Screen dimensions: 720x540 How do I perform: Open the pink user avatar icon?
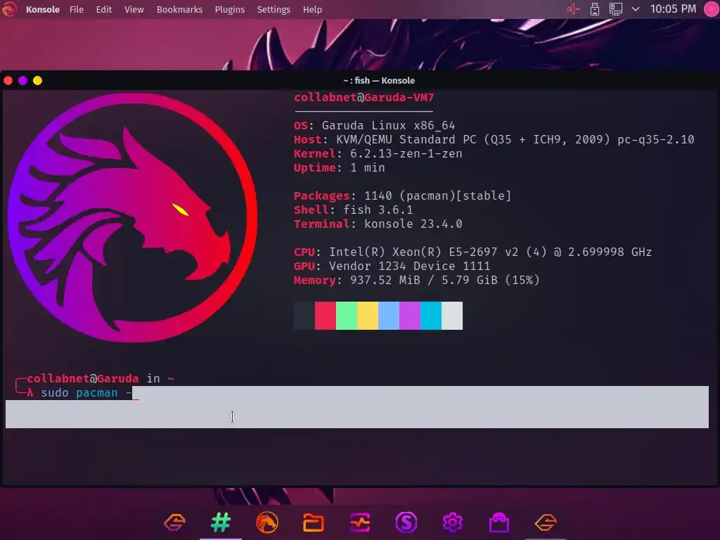(712, 9)
